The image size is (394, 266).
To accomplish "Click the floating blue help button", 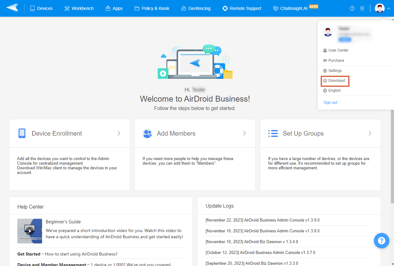I will click(x=382, y=241).
